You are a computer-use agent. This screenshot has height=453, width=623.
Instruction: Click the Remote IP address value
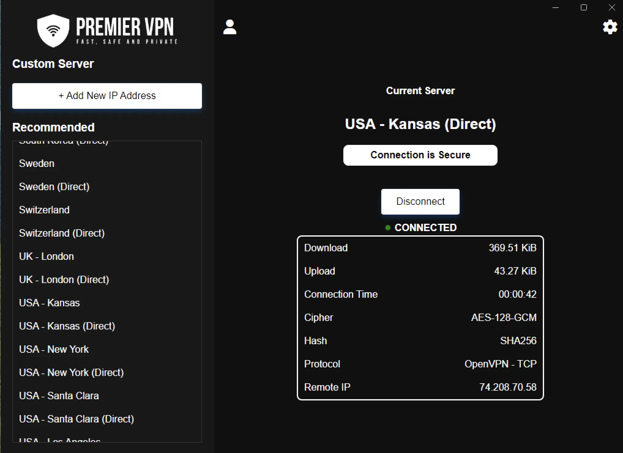(x=508, y=387)
